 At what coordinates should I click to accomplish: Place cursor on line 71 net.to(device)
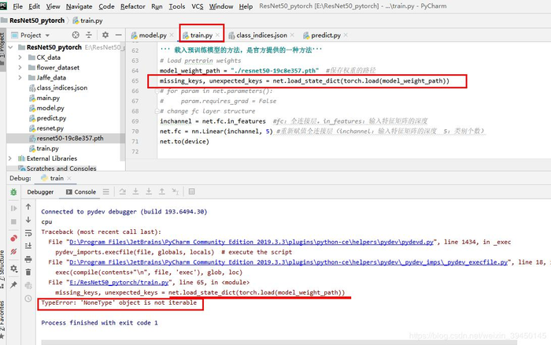[x=184, y=141]
